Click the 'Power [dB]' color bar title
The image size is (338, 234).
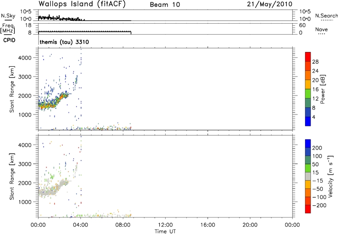coord(322,89)
